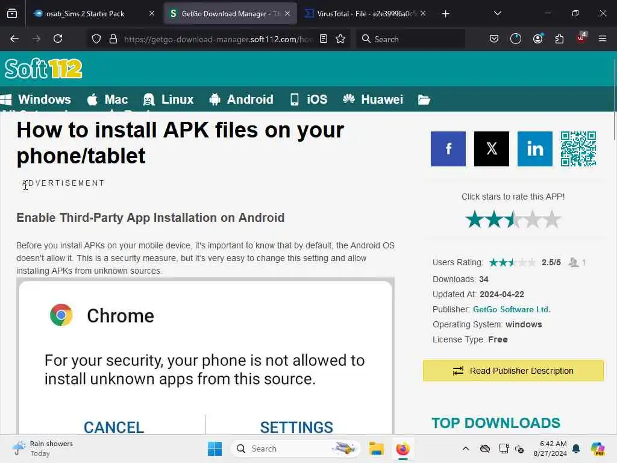Show hidden system tray icons

(466, 449)
